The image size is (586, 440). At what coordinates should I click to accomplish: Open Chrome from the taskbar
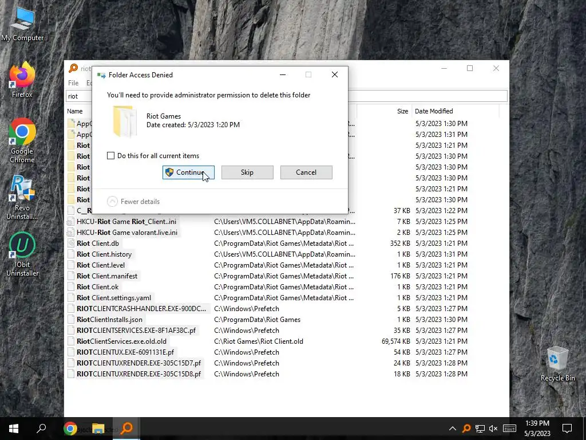pos(70,429)
